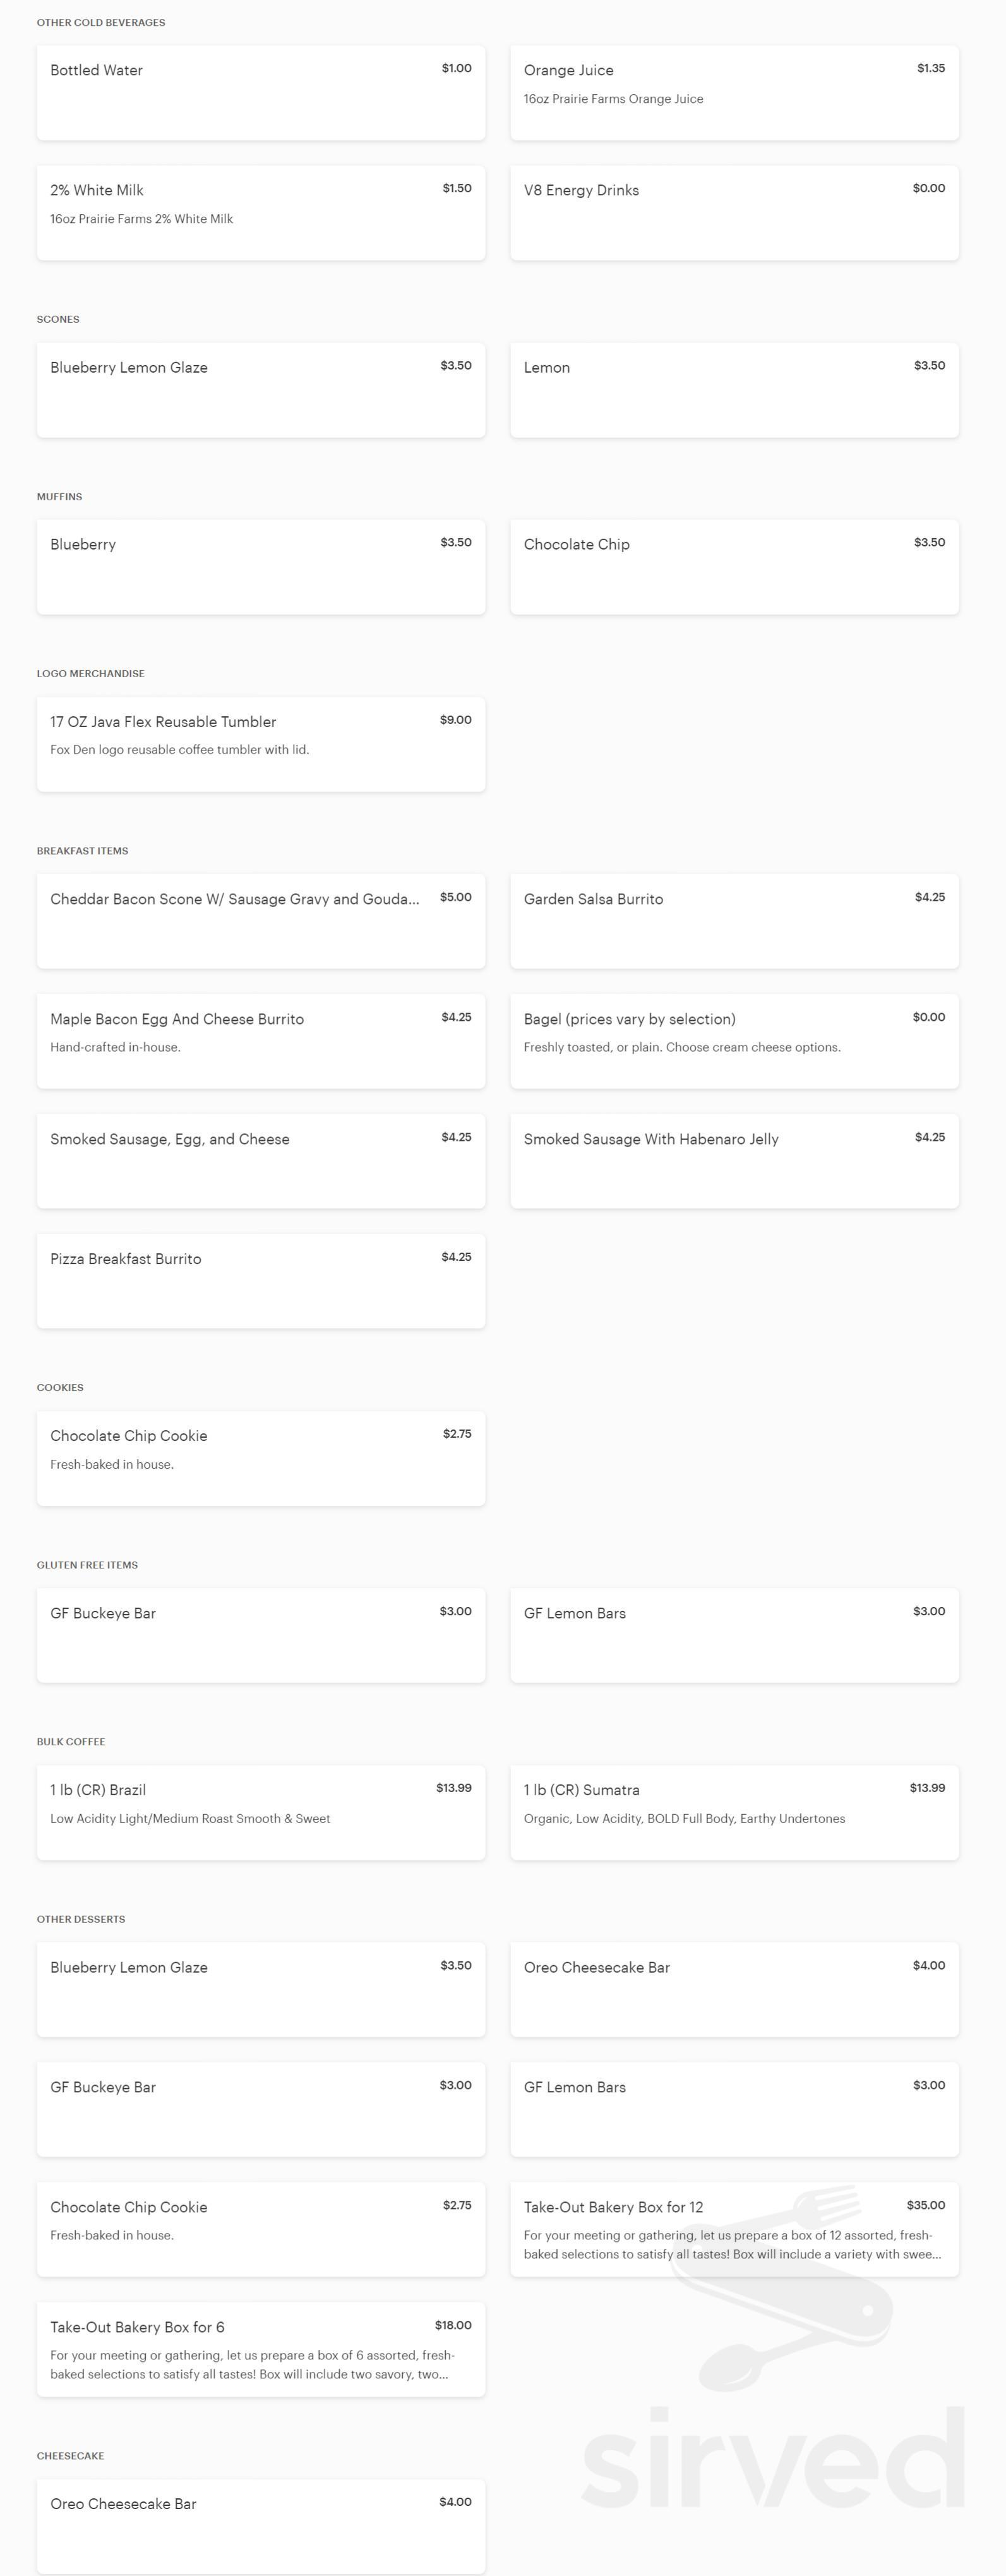Open Oreo Cheesecake Bar in Cheesecake section
Screen dimensions: 1006x2576
click(x=261, y=2526)
